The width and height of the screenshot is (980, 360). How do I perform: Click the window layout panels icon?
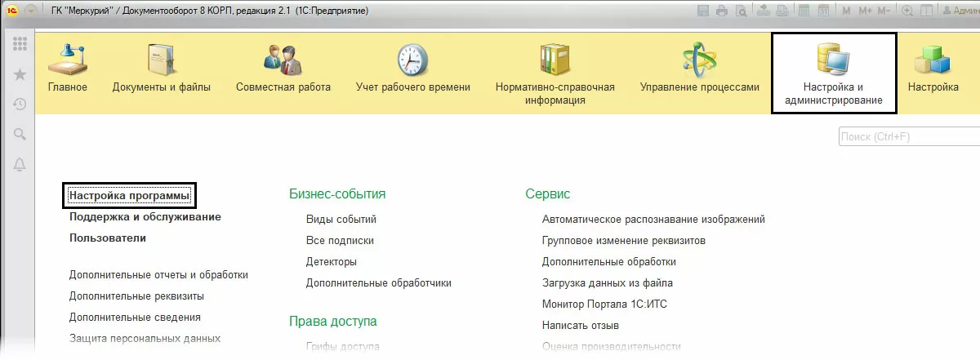(926, 11)
